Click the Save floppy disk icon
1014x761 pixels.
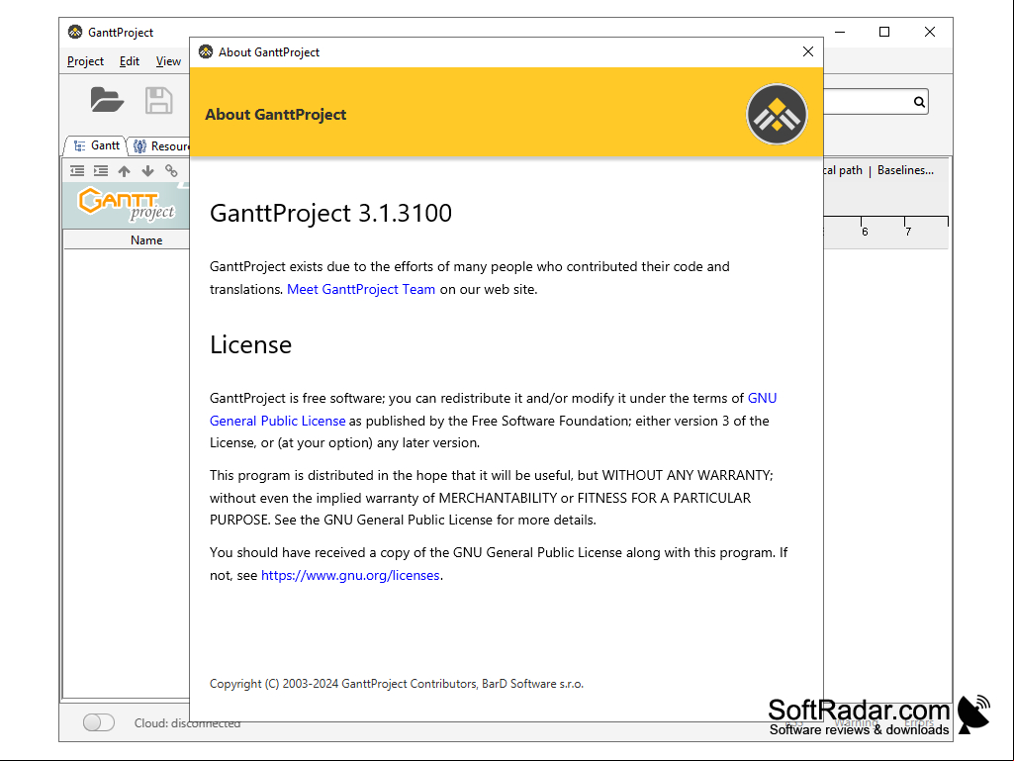158,100
